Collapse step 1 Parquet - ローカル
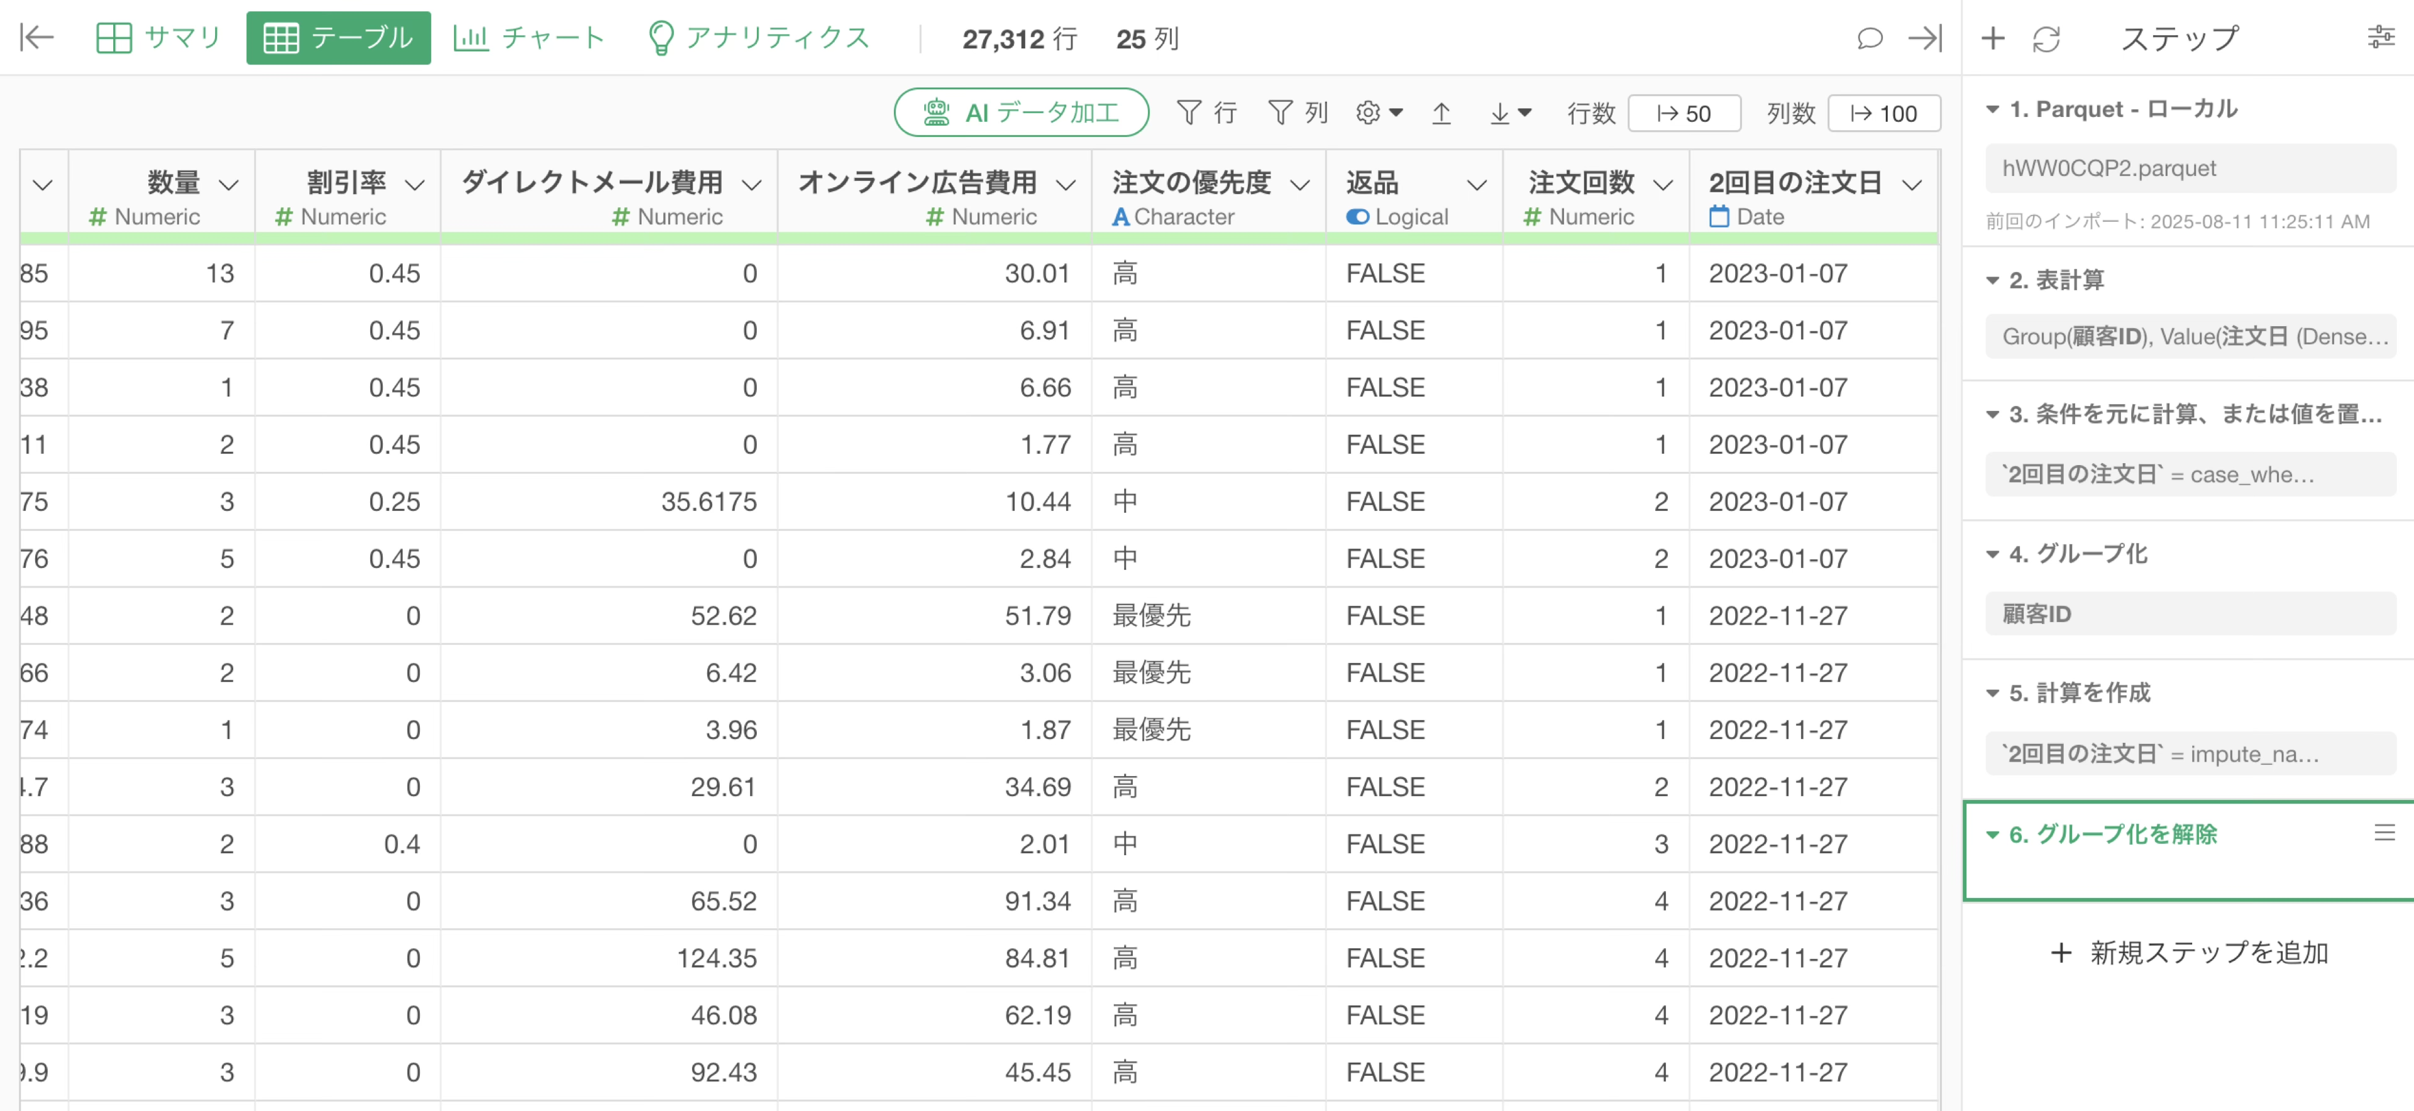The image size is (2414, 1111). tap(1992, 109)
